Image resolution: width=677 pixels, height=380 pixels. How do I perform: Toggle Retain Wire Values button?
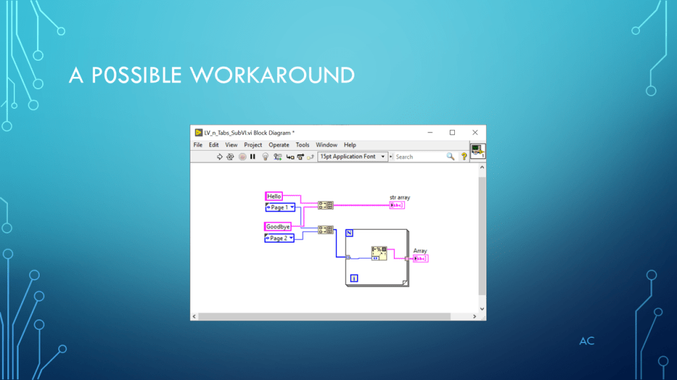point(277,157)
